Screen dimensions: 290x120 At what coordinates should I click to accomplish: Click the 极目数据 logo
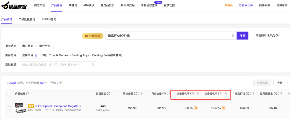(14, 6)
